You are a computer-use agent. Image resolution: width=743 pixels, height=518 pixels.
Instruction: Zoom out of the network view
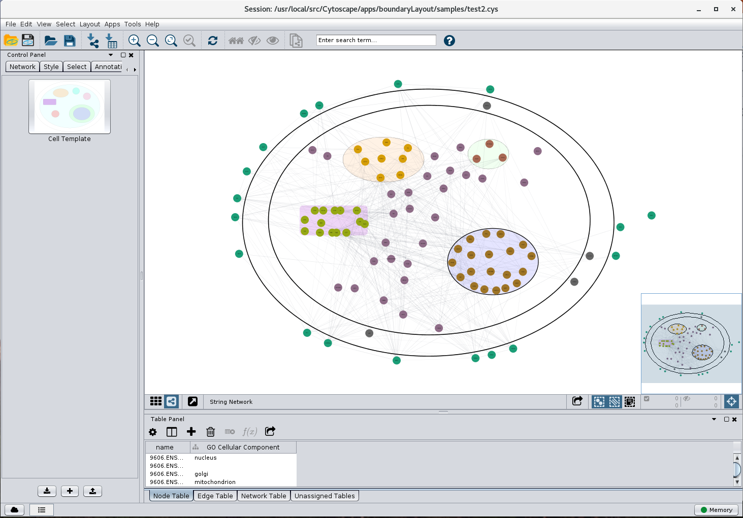coord(152,41)
